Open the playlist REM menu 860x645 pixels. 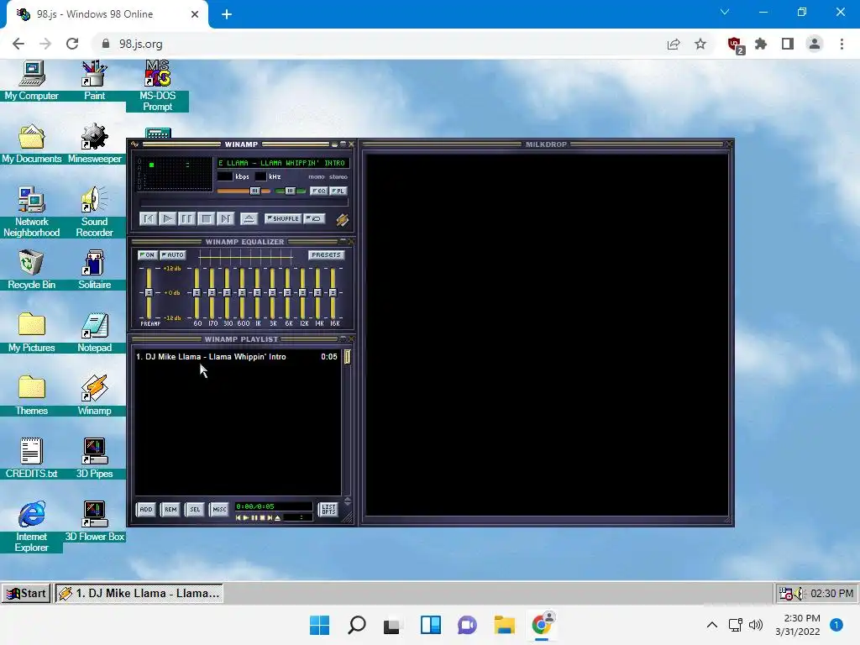click(x=170, y=510)
